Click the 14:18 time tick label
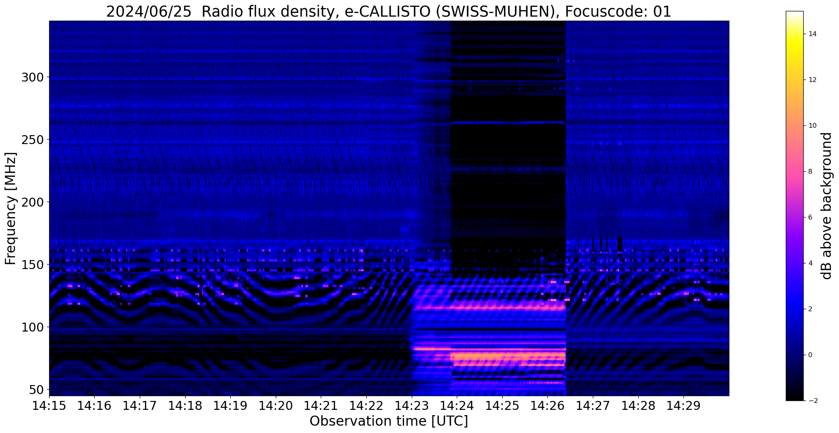 [185, 406]
